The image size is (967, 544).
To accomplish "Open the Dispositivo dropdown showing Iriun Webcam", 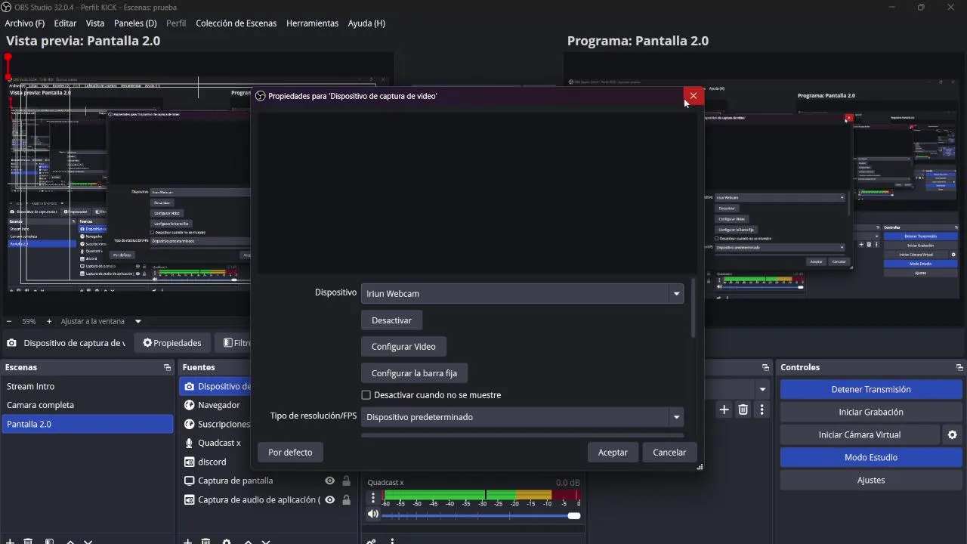I will point(522,293).
